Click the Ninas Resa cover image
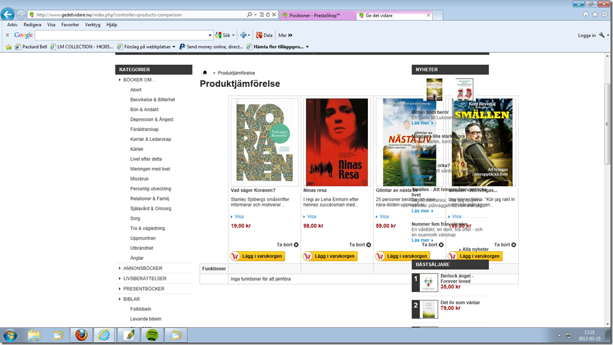Screen dimensions: 613x345 point(336,142)
